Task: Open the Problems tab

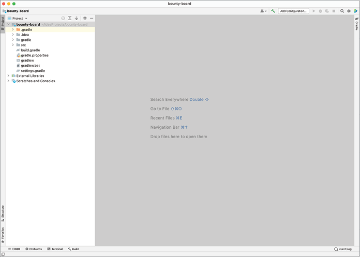Action: (x=34, y=249)
